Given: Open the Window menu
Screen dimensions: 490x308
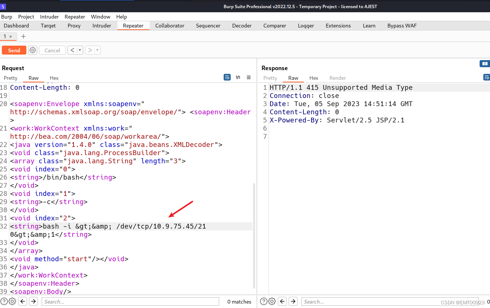Looking at the screenshot, I should click(101, 17).
